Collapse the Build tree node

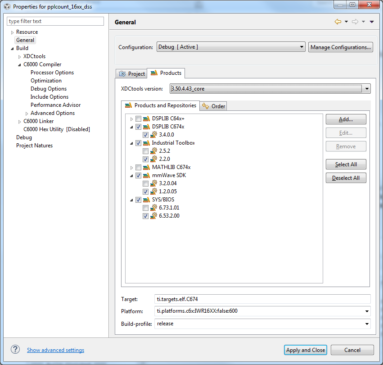pyautogui.click(x=12, y=49)
